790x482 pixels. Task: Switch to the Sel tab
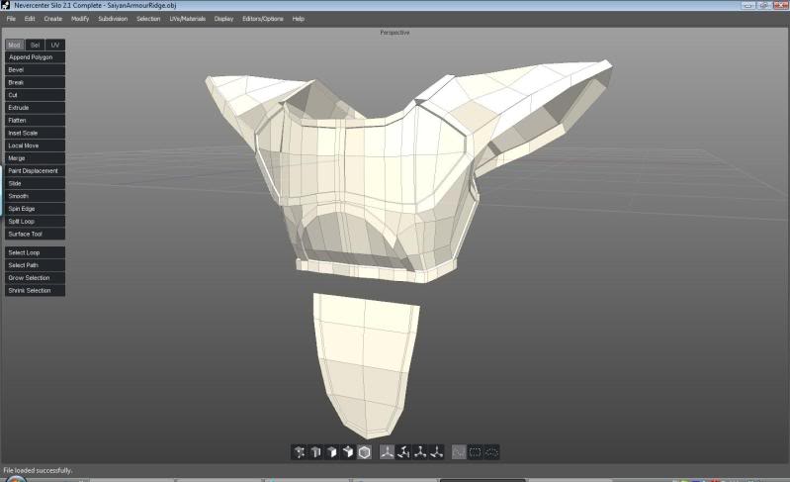click(35, 45)
